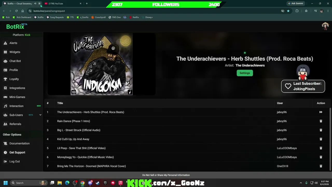Click the Indigoism album cover thumbnail
Image resolution: width=332 pixels, height=187 pixels.
point(102,64)
